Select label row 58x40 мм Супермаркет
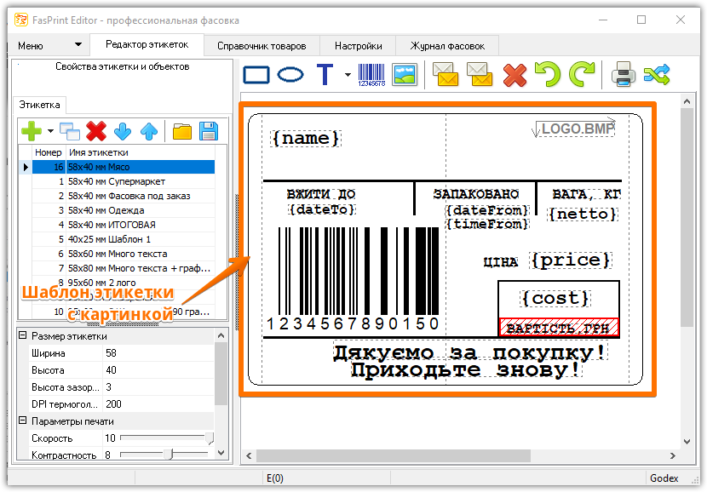Screen dimensions: 707x492 click(x=124, y=181)
